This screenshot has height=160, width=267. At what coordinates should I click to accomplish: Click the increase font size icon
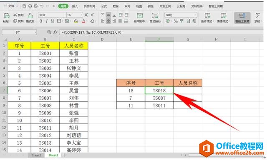point(86,15)
